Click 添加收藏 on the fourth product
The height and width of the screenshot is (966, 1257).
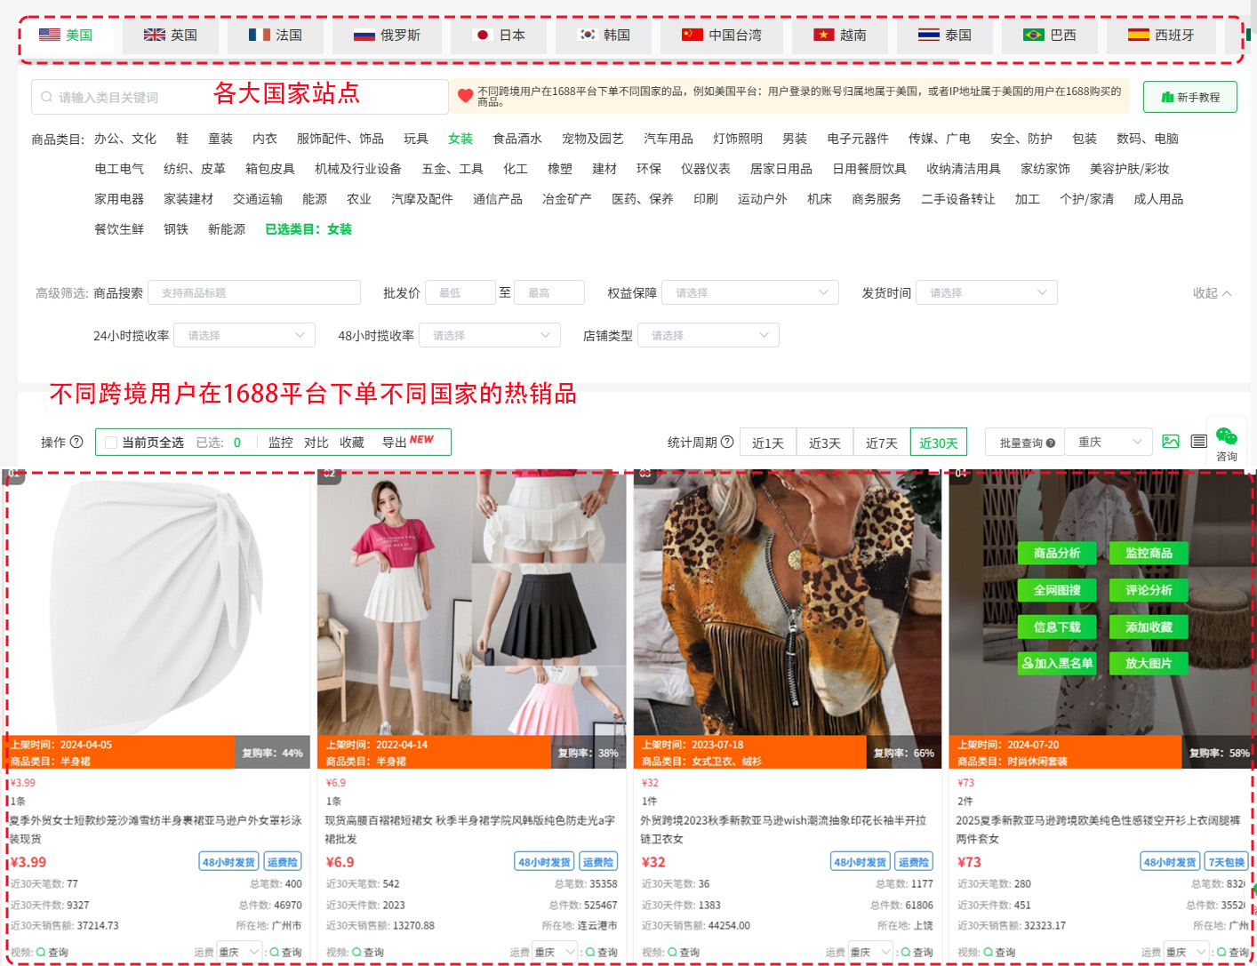coord(1149,627)
